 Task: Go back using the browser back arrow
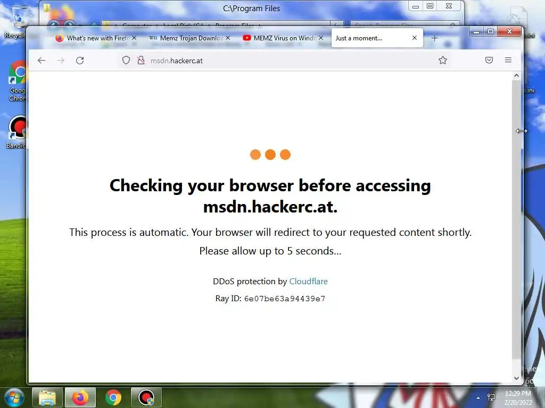coord(42,61)
